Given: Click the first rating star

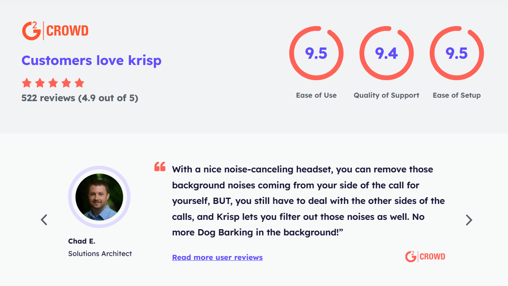Looking at the screenshot, I should pyautogui.click(x=27, y=82).
